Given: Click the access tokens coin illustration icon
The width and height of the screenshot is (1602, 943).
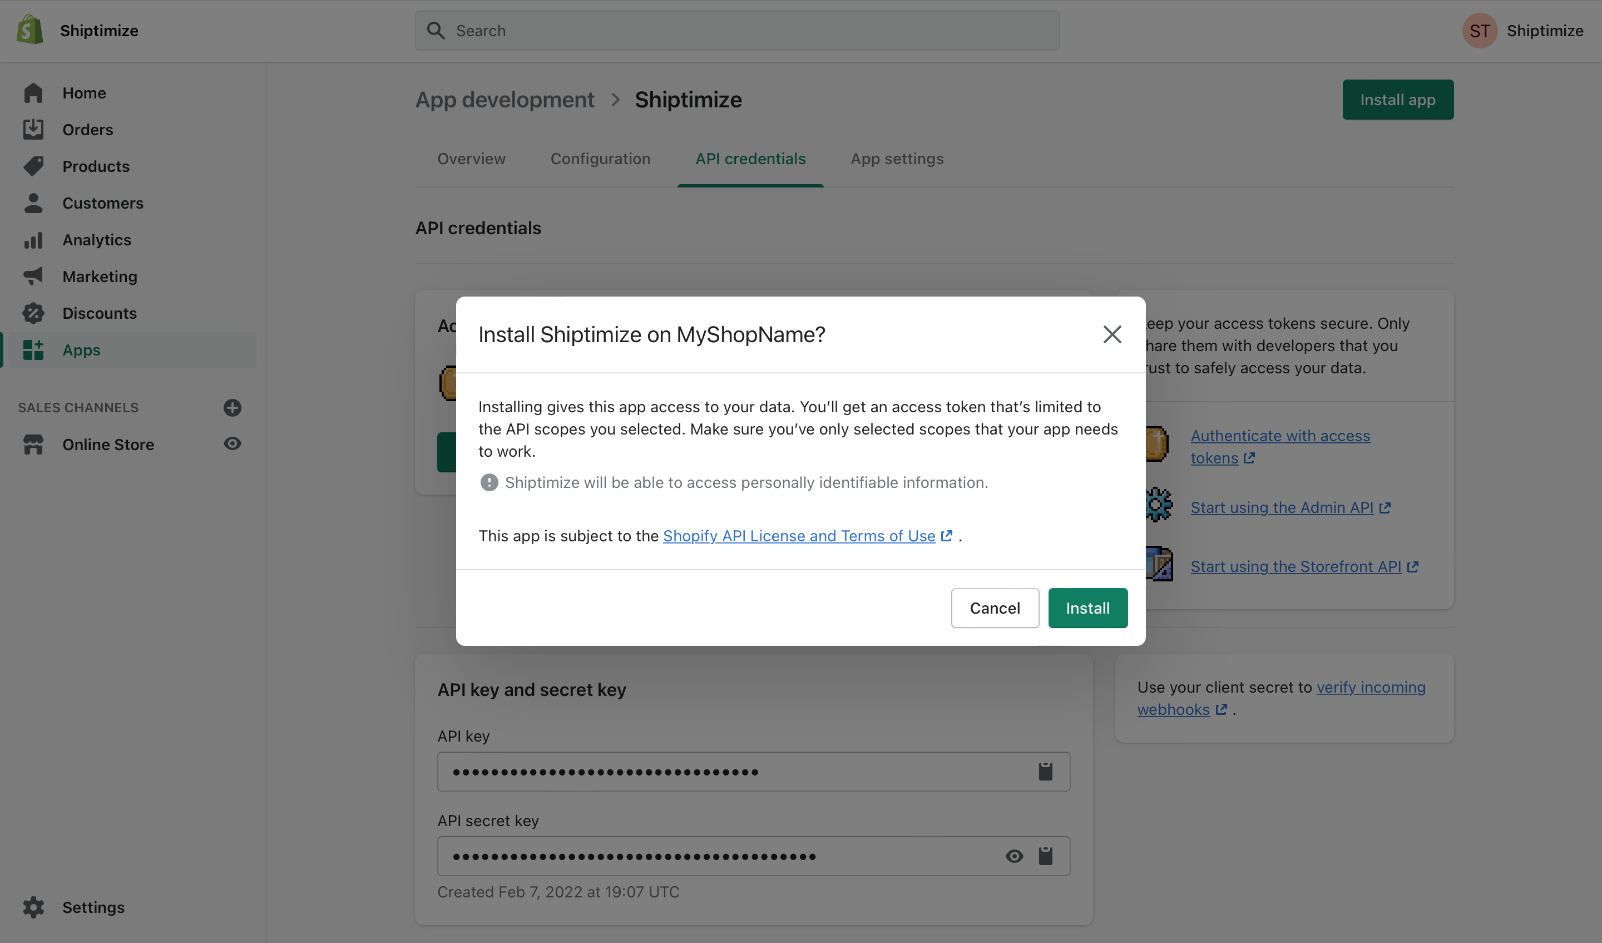Looking at the screenshot, I should tap(1157, 445).
